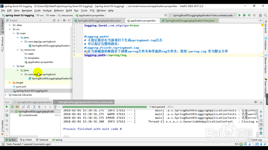This screenshot has width=268, height=150.
Task: Click tool windows quick-access icon in status bar
Action: click(3, 144)
